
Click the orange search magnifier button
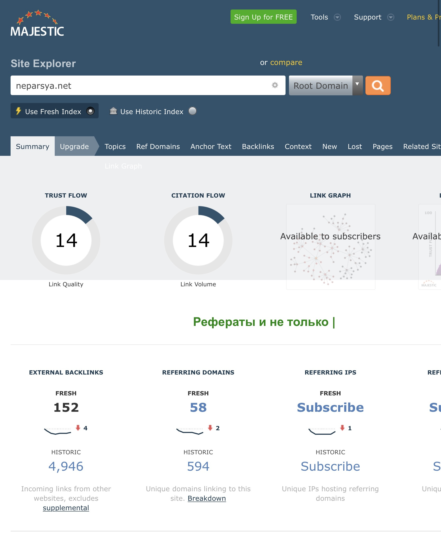point(378,86)
